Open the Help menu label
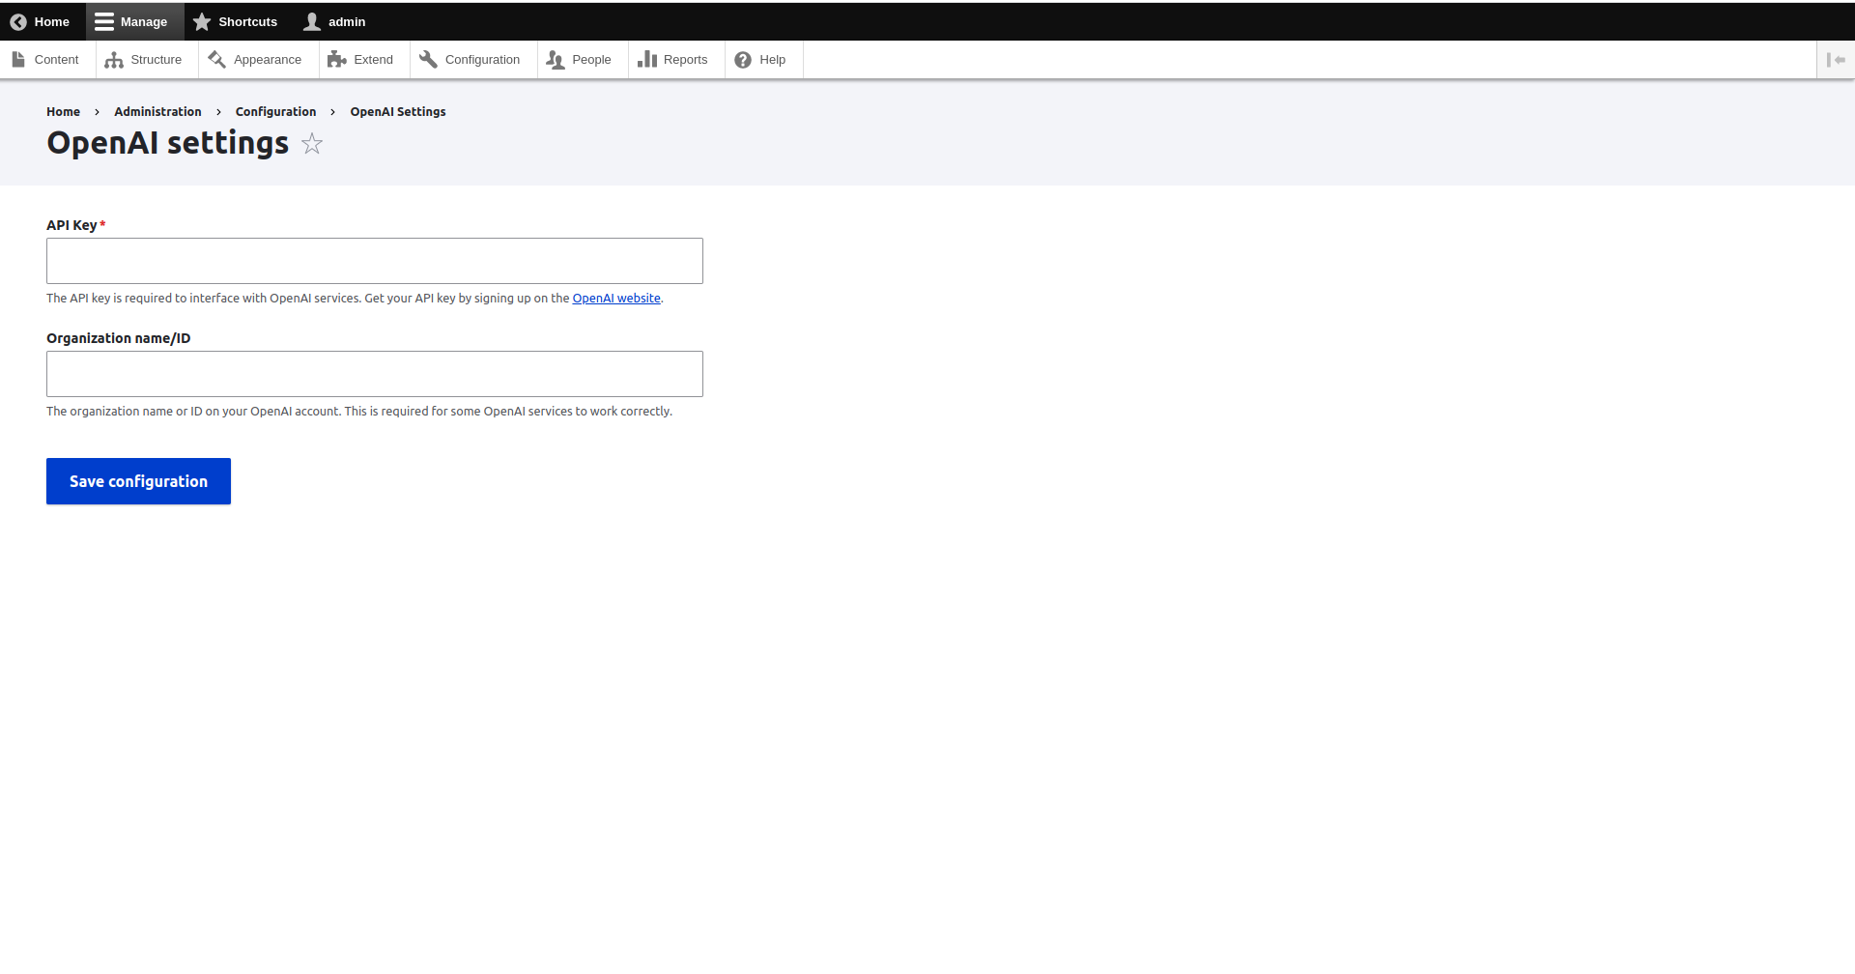This screenshot has height=974, width=1855. (x=773, y=60)
